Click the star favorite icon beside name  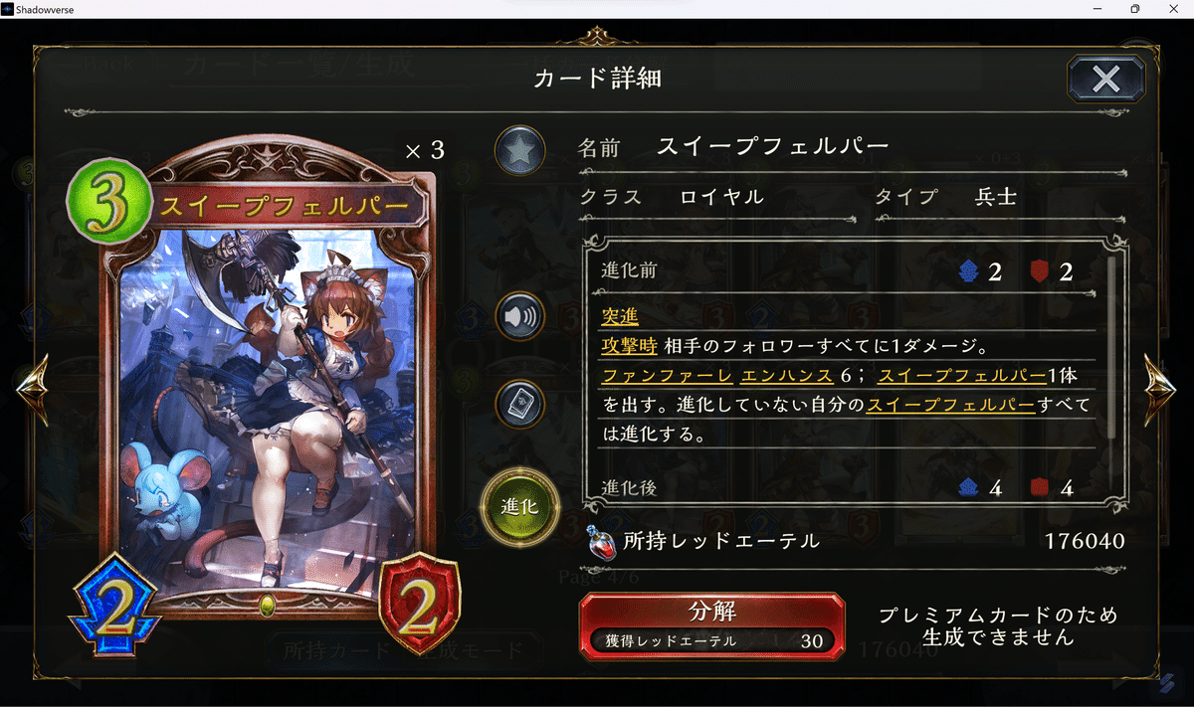521,151
